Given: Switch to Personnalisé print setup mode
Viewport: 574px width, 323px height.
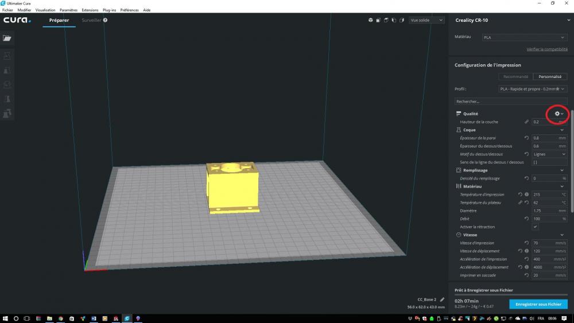Looking at the screenshot, I should click(x=550, y=76).
